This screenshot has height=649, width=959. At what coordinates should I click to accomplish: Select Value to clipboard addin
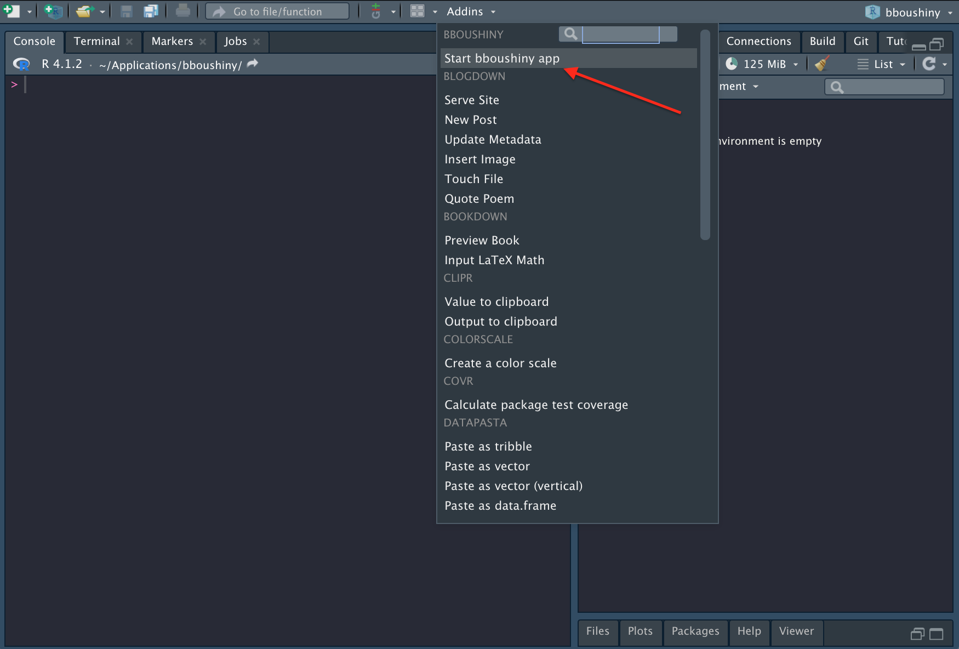point(568,301)
